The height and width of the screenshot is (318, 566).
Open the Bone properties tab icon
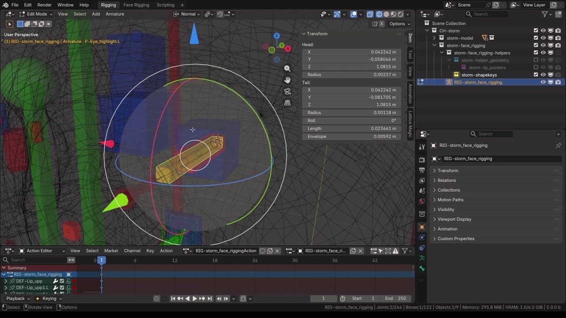click(422, 269)
